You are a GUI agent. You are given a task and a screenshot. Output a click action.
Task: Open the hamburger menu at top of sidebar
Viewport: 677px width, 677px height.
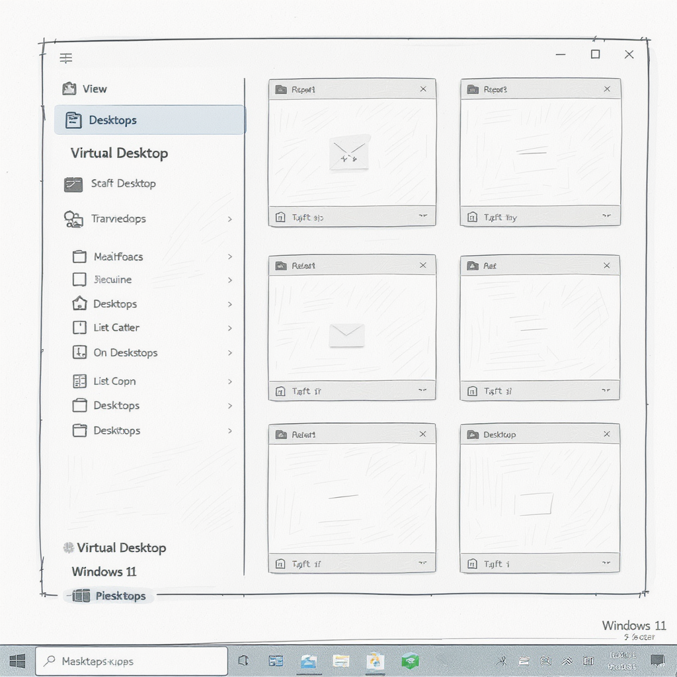(66, 58)
